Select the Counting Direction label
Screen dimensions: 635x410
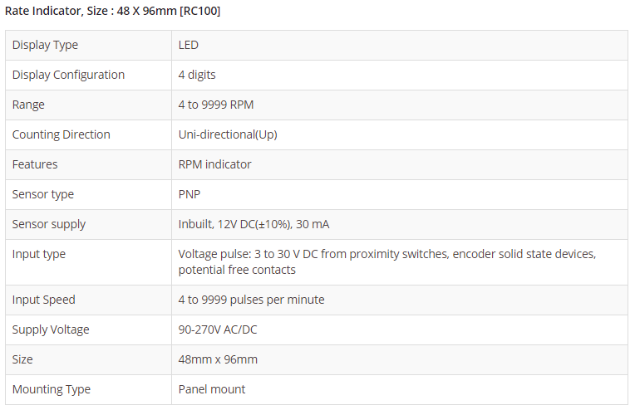pyautogui.click(x=61, y=134)
